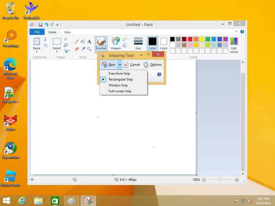Image resolution: width=275 pixels, height=206 pixels.
Task: Choose Window Snip from the menu
Action: [x=124, y=85]
